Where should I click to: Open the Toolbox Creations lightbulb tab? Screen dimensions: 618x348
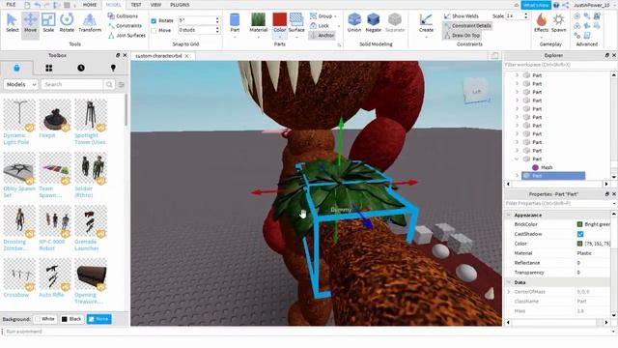113,68
